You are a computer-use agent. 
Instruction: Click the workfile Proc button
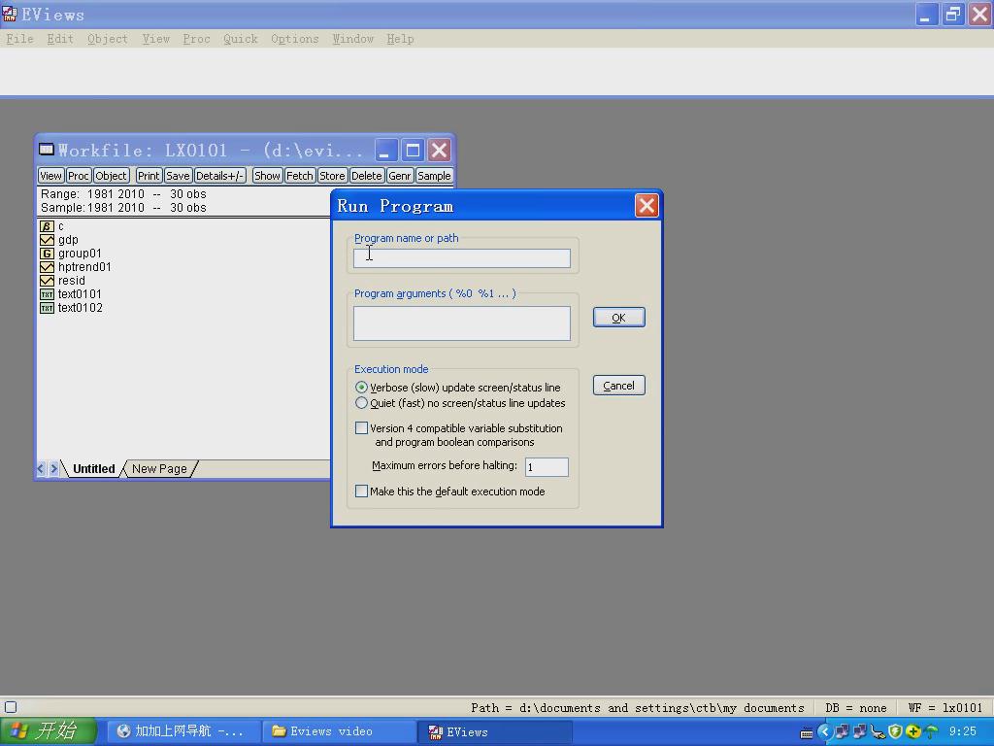pyautogui.click(x=78, y=176)
